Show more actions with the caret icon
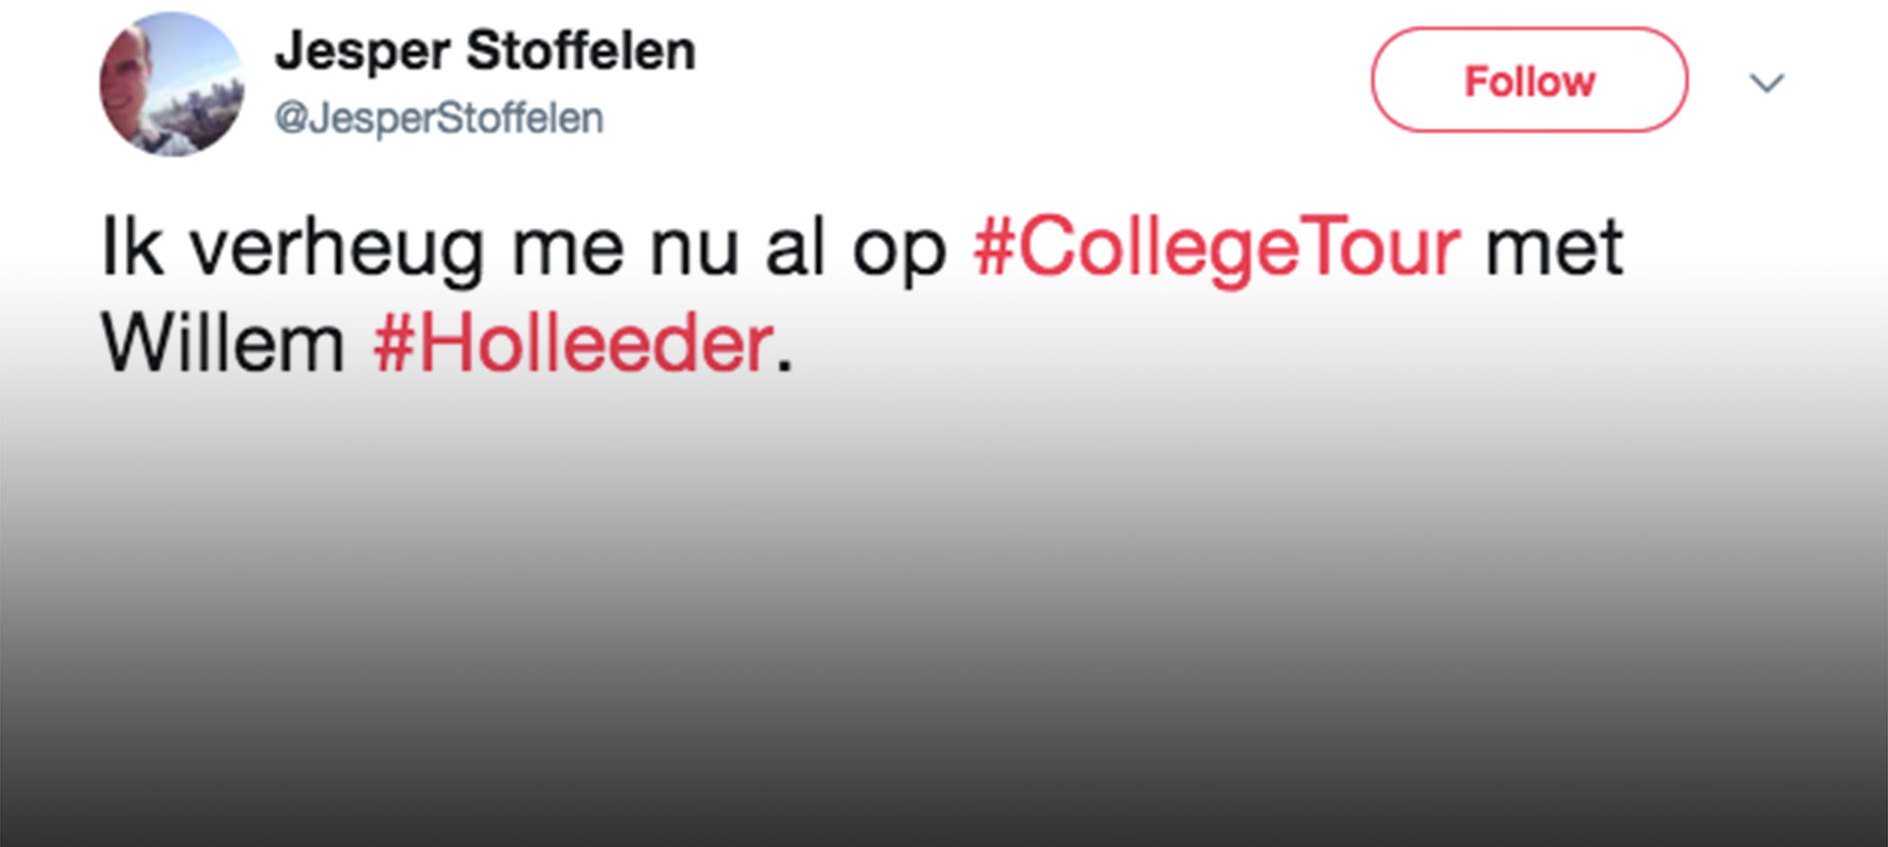1888x847 pixels. pyautogui.click(x=1766, y=83)
